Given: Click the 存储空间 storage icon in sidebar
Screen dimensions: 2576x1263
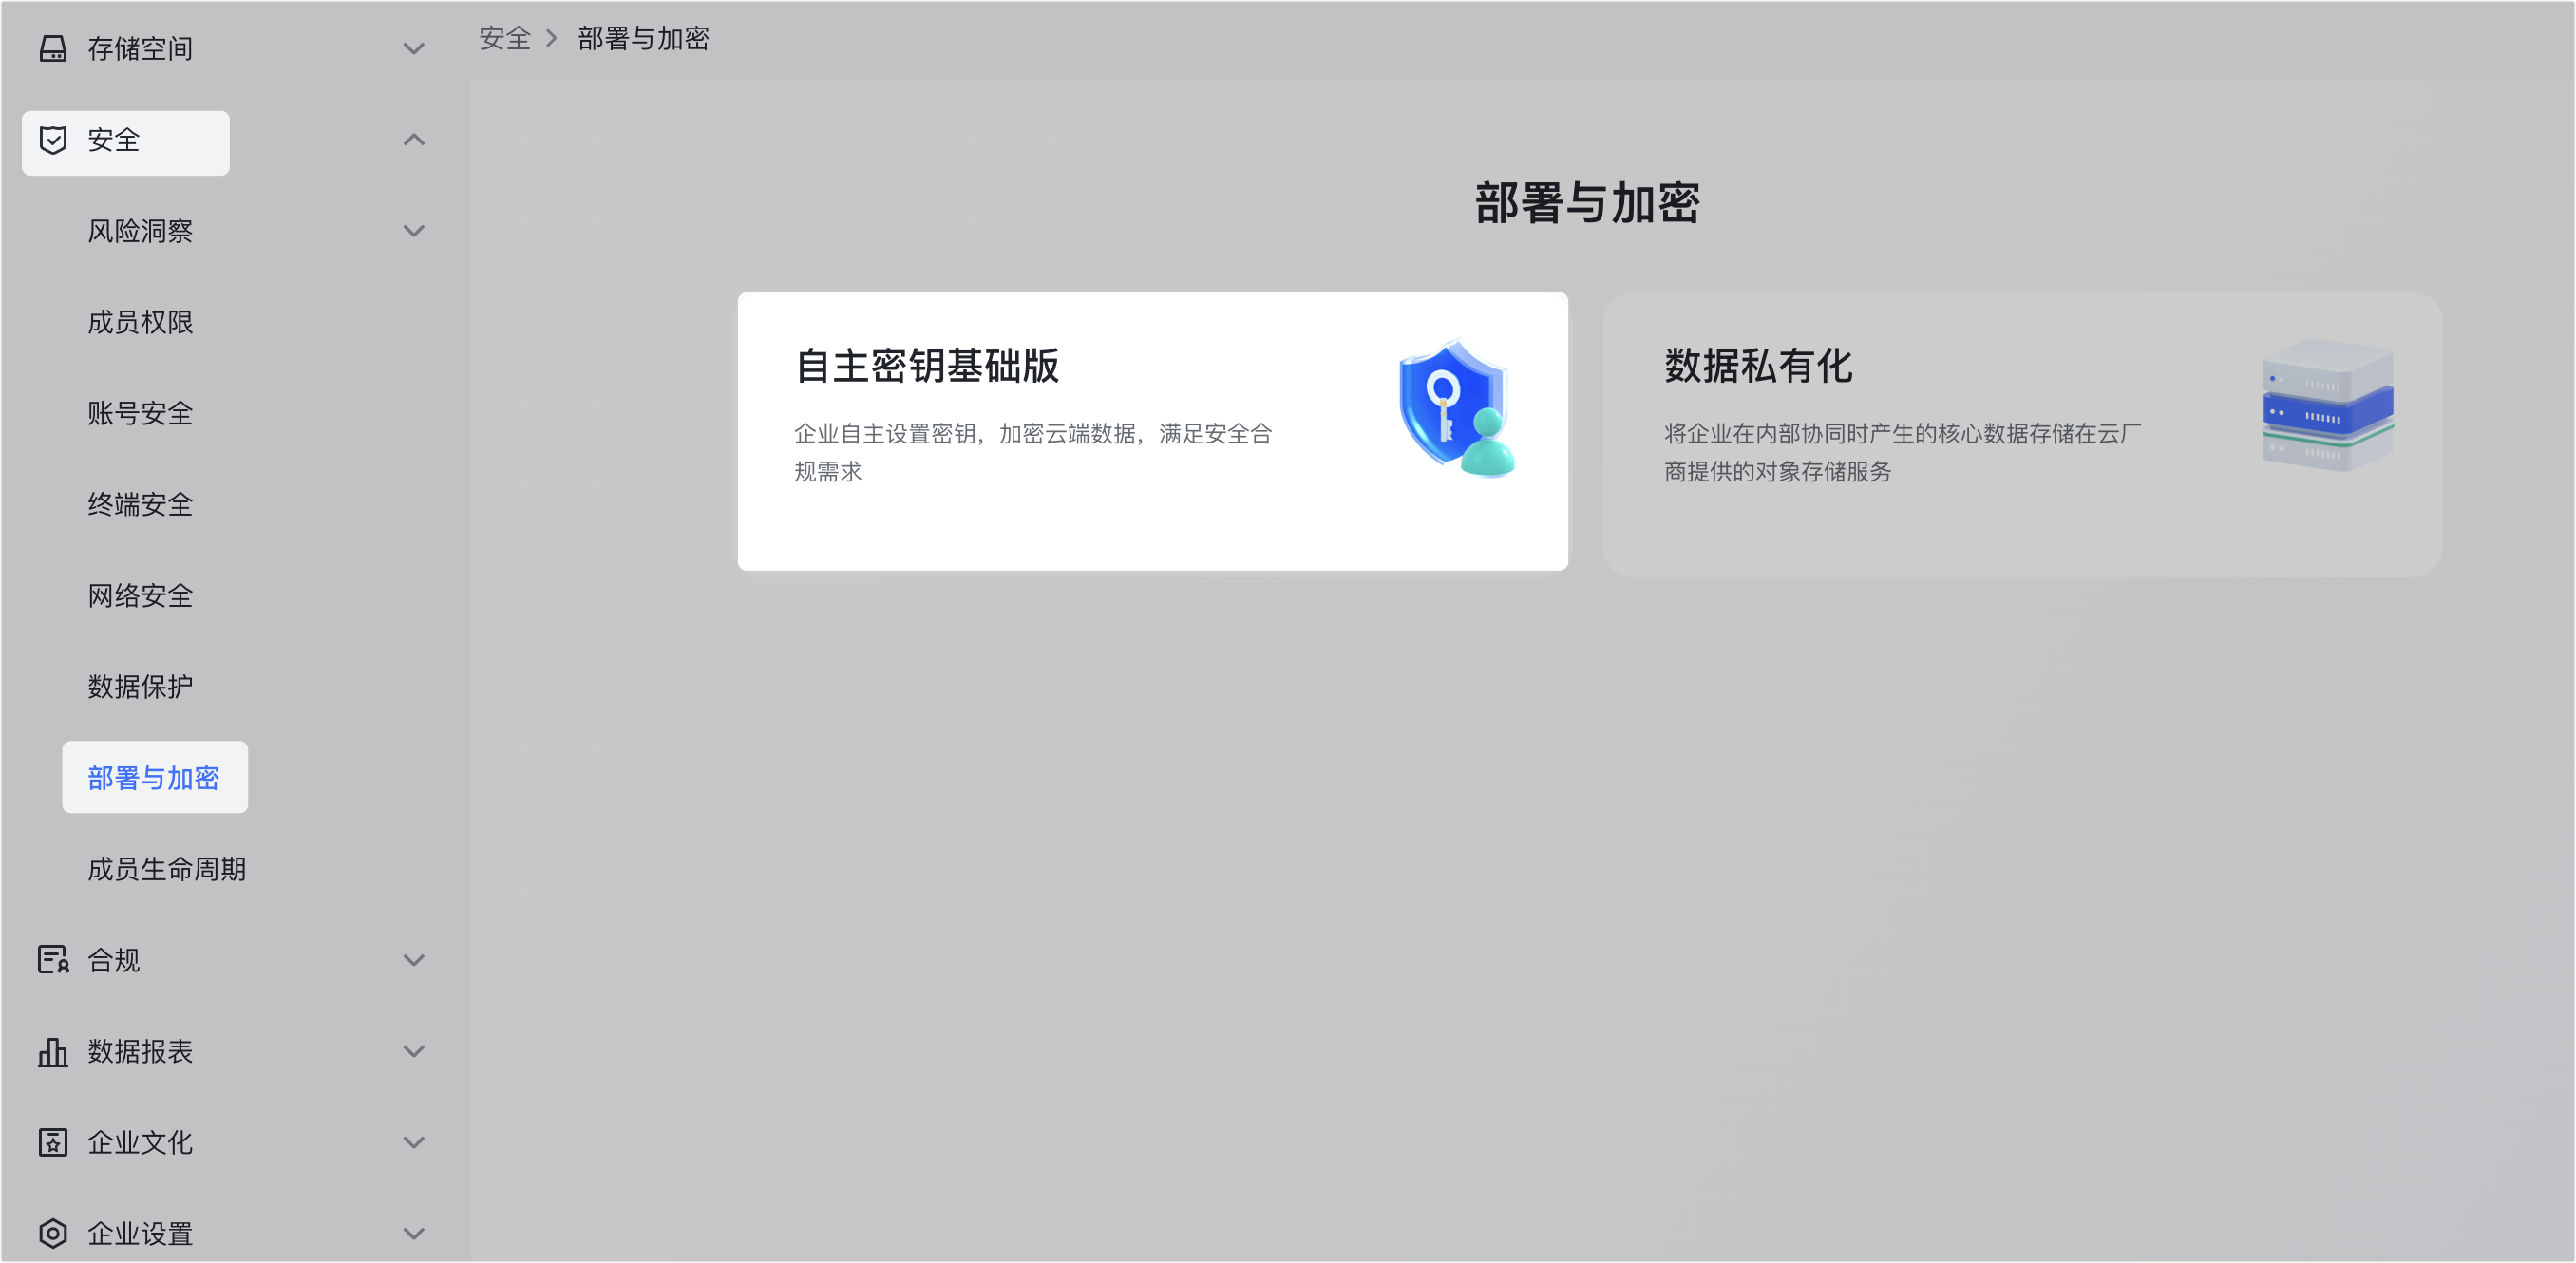Looking at the screenshot, I should click(x=52, y=47).
